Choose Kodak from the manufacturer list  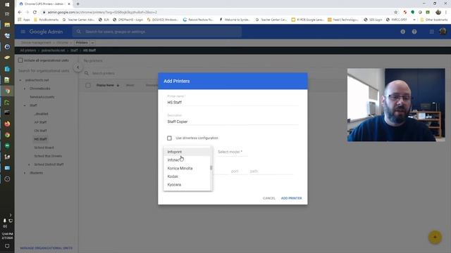point(187,176)
